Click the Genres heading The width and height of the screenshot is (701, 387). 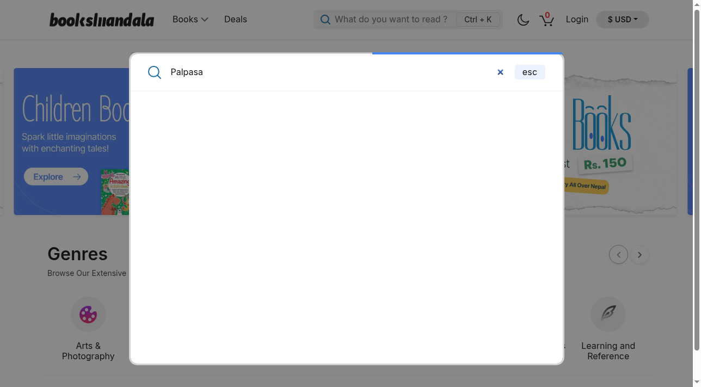tap(77, 254)
